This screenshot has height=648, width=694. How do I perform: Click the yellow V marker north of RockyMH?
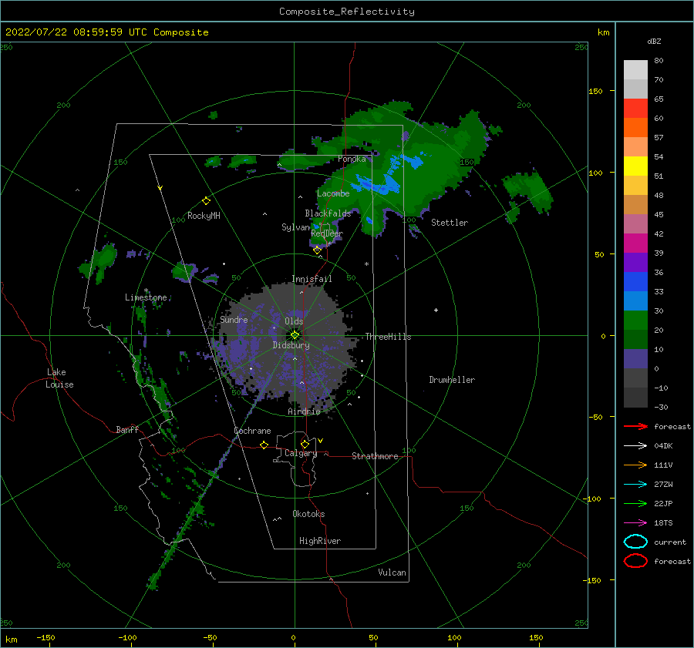point(160,188)
